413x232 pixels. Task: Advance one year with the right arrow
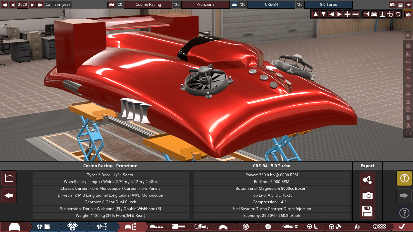point(32,5)
